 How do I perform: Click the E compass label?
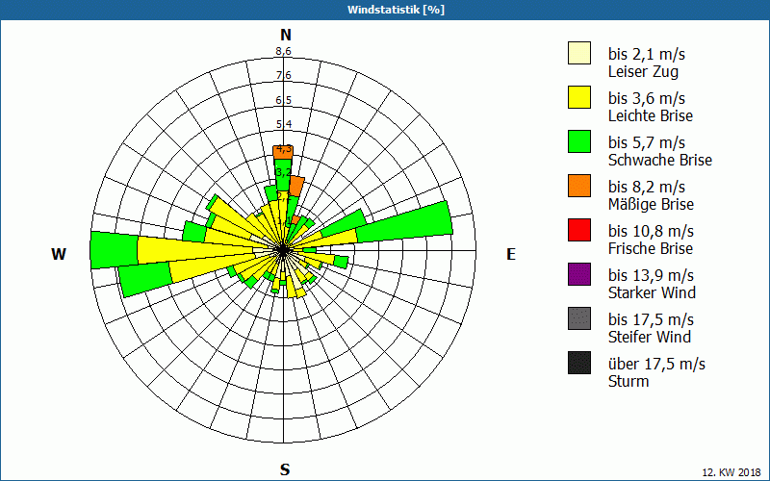click(x=511, y=254)
